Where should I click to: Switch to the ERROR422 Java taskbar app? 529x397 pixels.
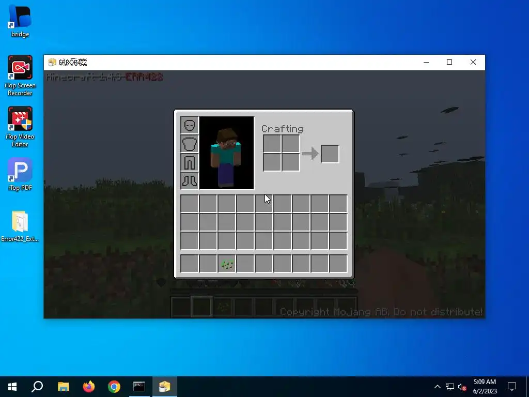pyautogui.click(x=165, y=387)
